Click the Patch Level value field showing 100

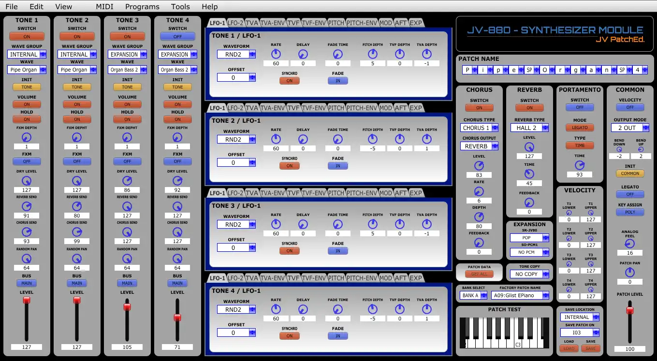630,349
